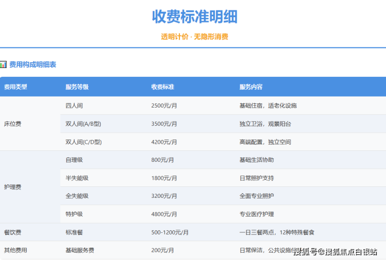
Task: Select the 护理费 category cell
Action: point(13,187)
